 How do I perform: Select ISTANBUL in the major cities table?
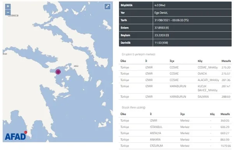[x=156, y=127]
